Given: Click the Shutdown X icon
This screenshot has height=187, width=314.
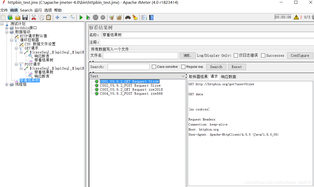Looking at the screenshot, I should pos(103,17).
